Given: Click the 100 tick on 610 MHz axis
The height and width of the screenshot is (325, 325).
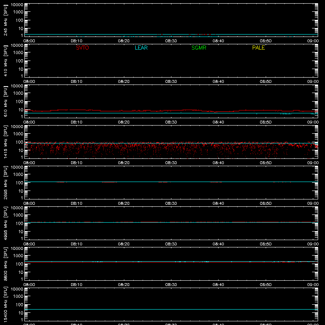Looking at the screenshot, I should pos(19,102).
